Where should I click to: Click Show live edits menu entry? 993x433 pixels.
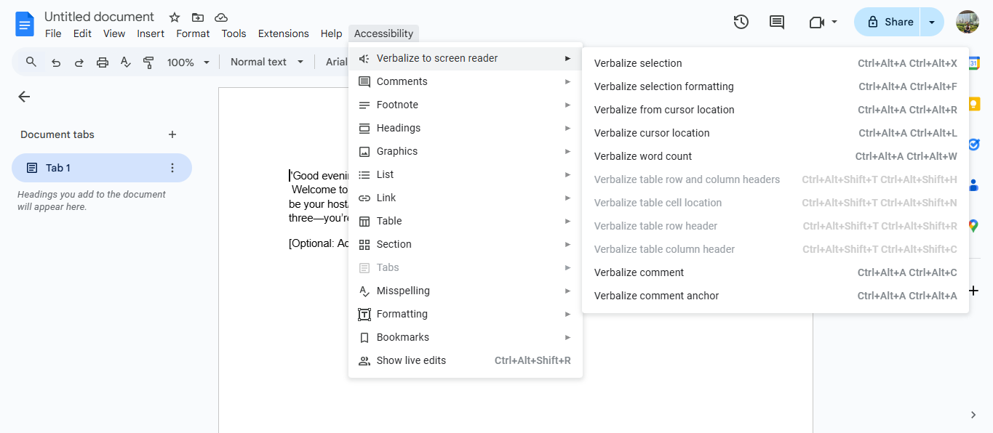tap(411, 360)
